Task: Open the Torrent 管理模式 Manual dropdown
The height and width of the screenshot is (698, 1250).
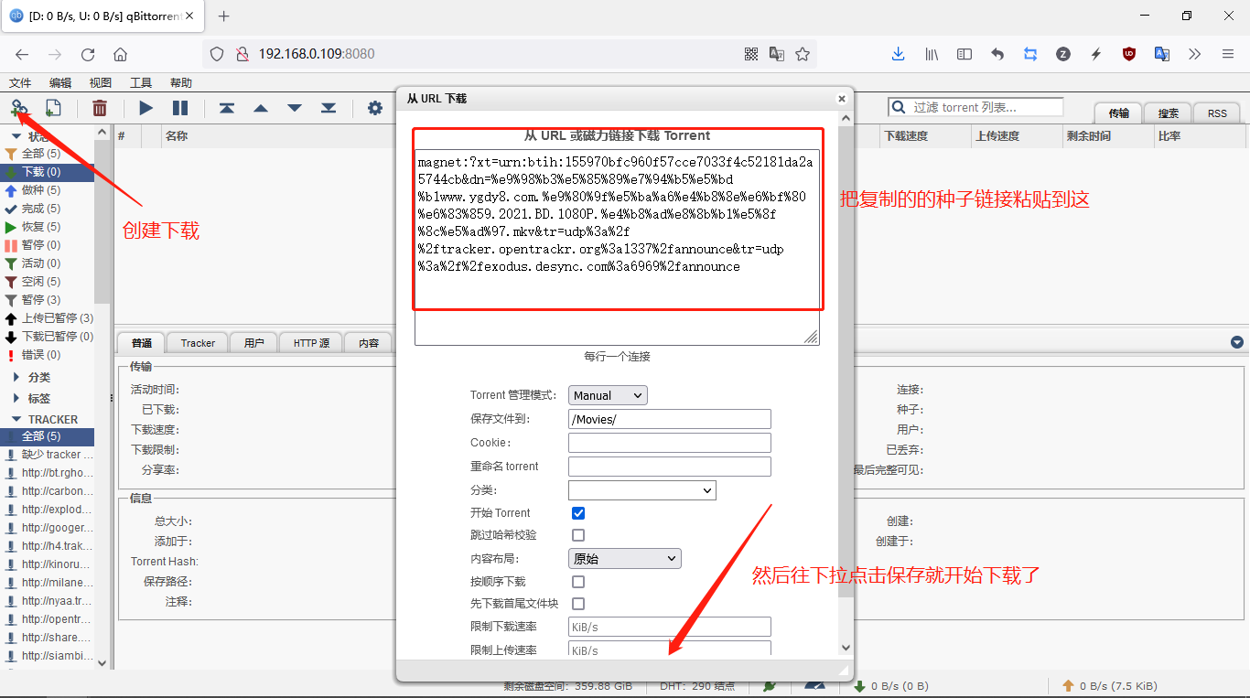Action: coord(608,395)
